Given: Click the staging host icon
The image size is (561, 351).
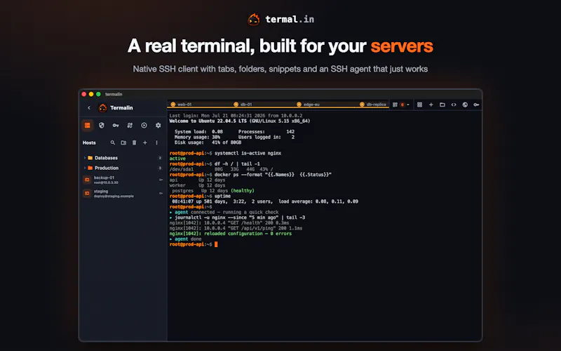Looking at the screenshot, I should point(87,194).
